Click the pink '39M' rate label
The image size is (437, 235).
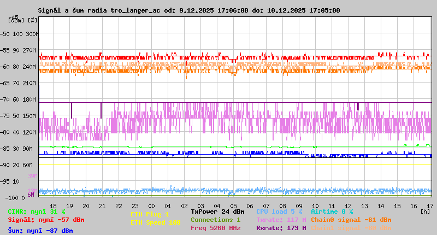click(32, 176)
